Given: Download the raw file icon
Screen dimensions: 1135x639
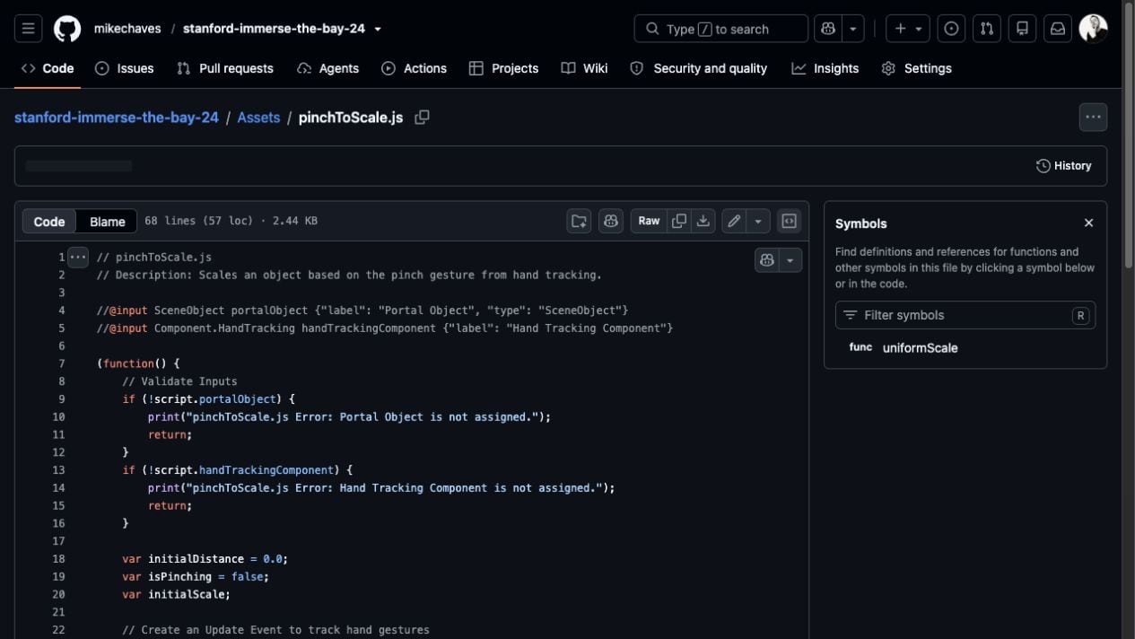Looking at the screenshot, I should (x=703, y=221).
